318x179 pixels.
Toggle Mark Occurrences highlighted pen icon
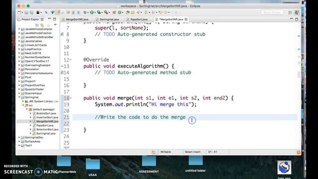58,12
